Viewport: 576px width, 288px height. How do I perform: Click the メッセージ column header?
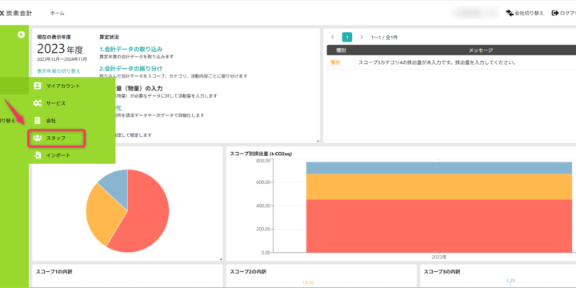click(x=481, y=50)
